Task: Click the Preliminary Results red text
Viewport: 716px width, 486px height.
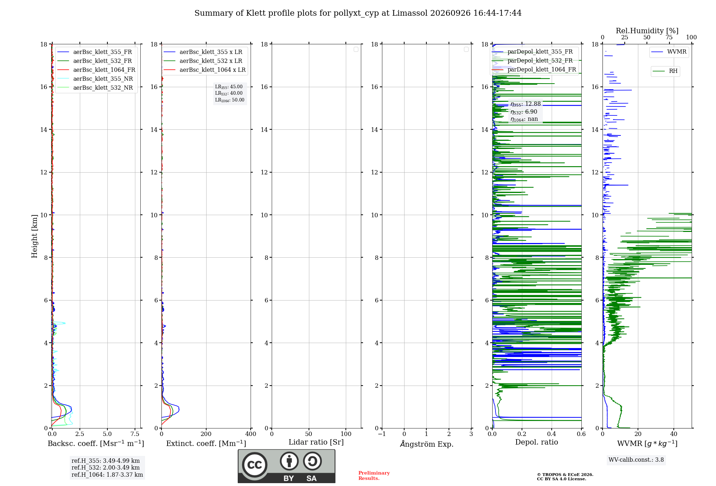Action: (374, 476)
